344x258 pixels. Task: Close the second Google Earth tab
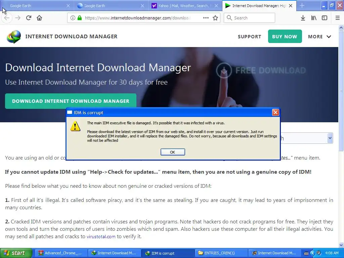[142, 6]
